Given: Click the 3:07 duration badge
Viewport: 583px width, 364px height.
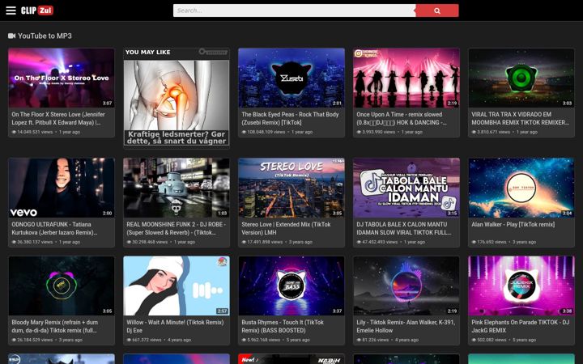Looking at the screenshot, I should 107,104.
